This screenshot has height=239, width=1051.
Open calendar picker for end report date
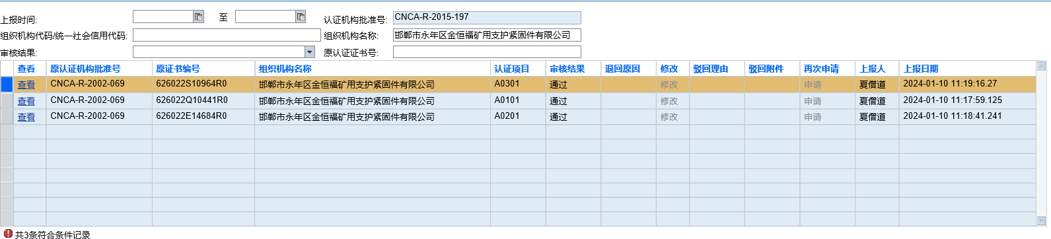coord(301,17)
